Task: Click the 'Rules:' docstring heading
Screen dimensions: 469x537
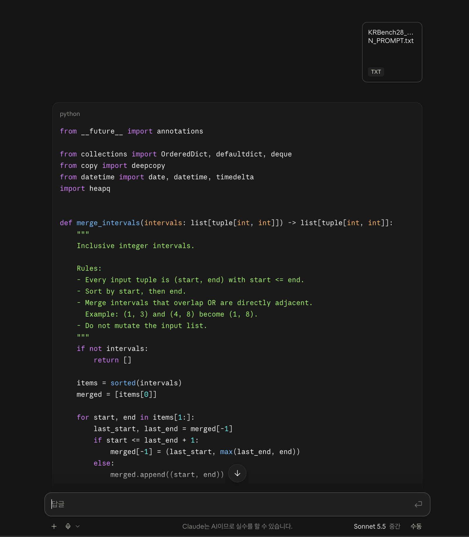Action: pyautogui.click(x=89, y=268)
